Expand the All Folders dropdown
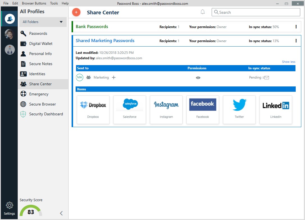Image resolution: width=305 pixels, height=220 pixels. (43, 22)
